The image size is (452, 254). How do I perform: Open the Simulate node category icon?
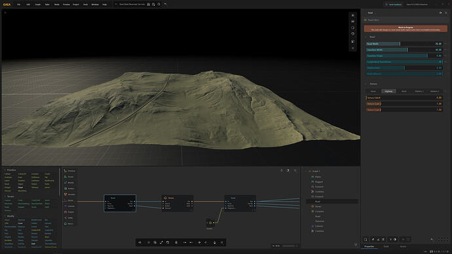click(x=66, y=194)
